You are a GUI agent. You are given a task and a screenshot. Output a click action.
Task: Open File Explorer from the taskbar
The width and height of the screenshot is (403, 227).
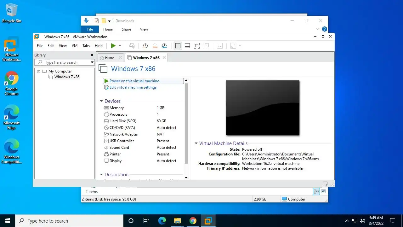coord(178,221)
